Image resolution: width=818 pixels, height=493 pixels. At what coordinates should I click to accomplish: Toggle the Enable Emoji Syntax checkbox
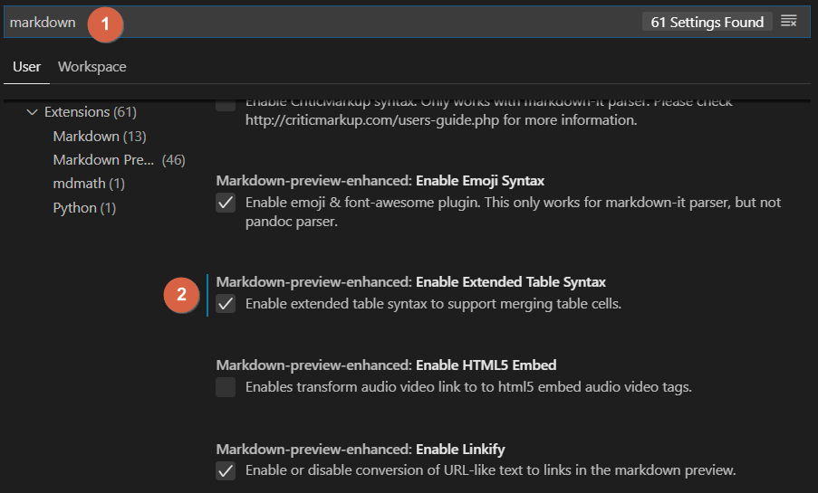pyautogui.click(x=226, y=204)
